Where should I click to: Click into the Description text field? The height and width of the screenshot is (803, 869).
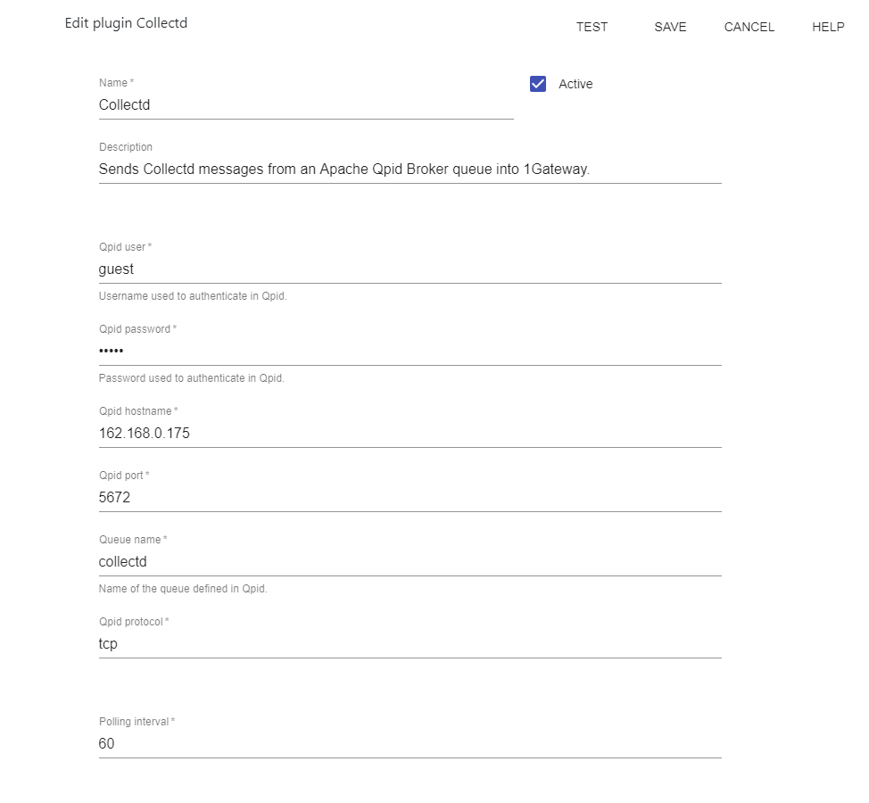click(410, 169)
